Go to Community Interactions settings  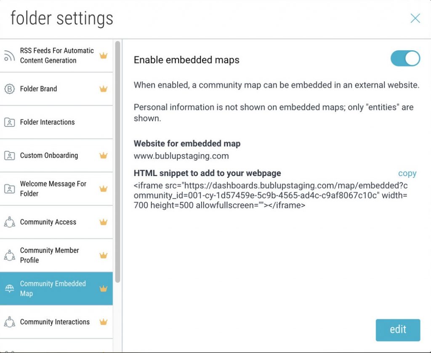[55, 322]
